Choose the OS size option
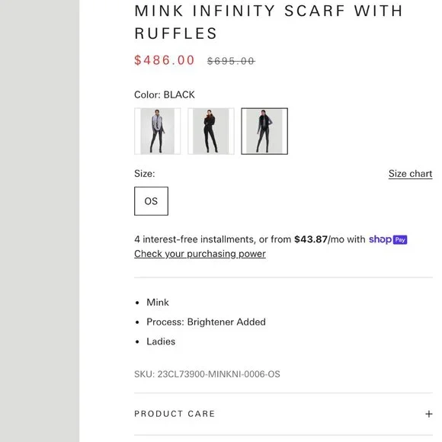Viewport: 442px width, 442px height. point(151,201)
